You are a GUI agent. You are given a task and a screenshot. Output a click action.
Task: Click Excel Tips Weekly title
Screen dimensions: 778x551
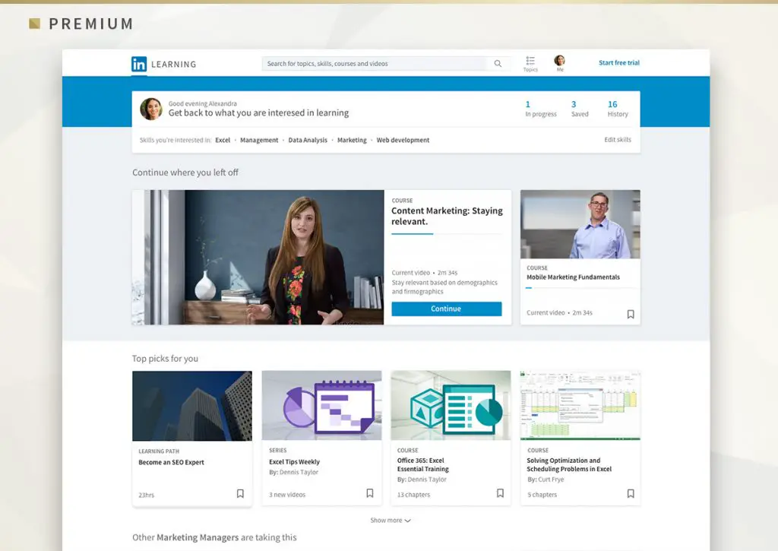point(294,461)
